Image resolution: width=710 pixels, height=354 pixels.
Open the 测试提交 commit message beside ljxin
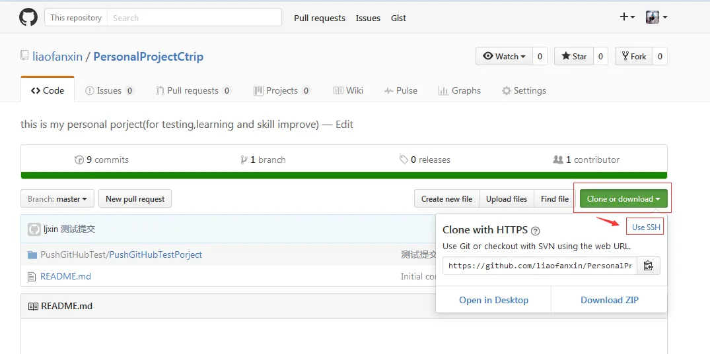coord(78,229)
